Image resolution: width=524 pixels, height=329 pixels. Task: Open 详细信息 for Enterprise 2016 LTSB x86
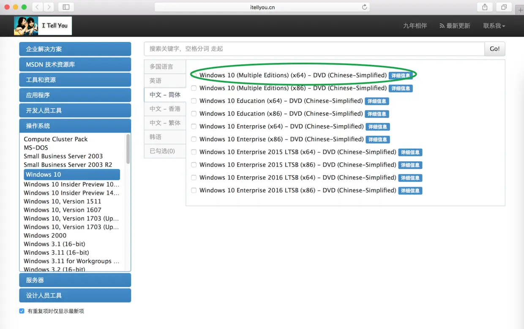410,190
